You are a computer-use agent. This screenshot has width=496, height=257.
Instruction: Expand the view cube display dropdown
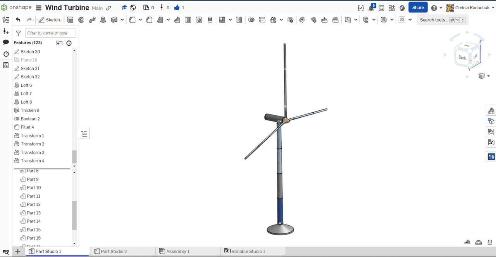click(488, 76)
